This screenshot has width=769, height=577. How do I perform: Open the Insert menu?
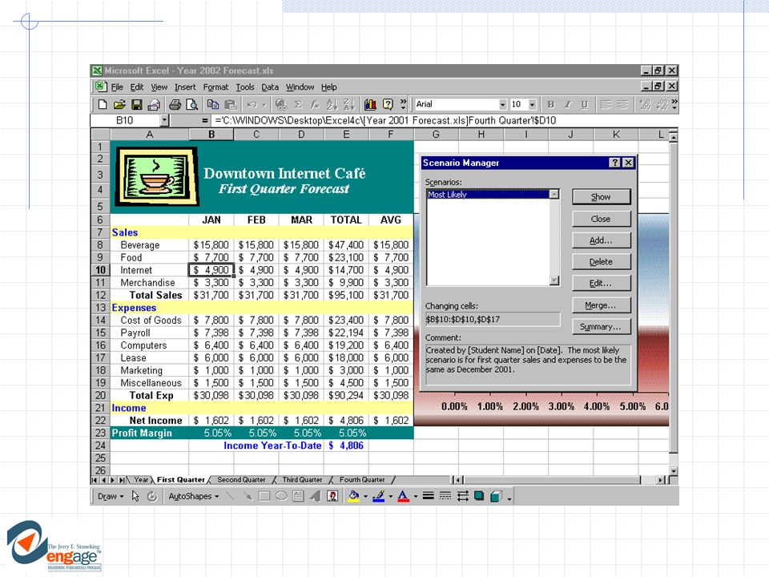[x=185, y=87]
